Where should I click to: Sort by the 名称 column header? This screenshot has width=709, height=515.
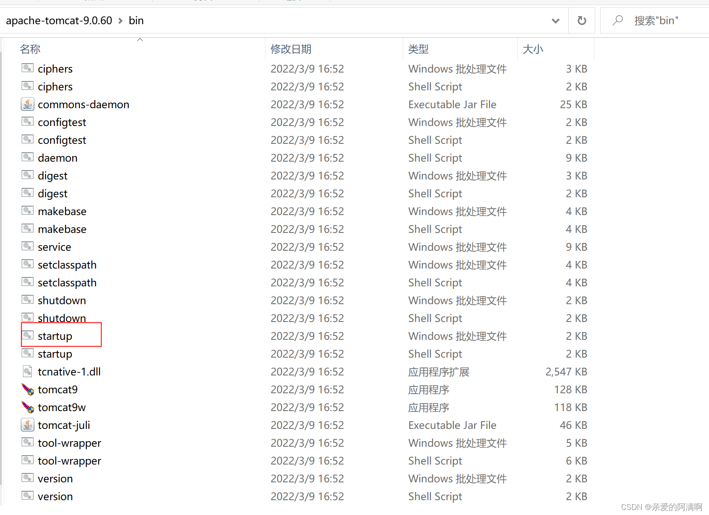(30, 49)
